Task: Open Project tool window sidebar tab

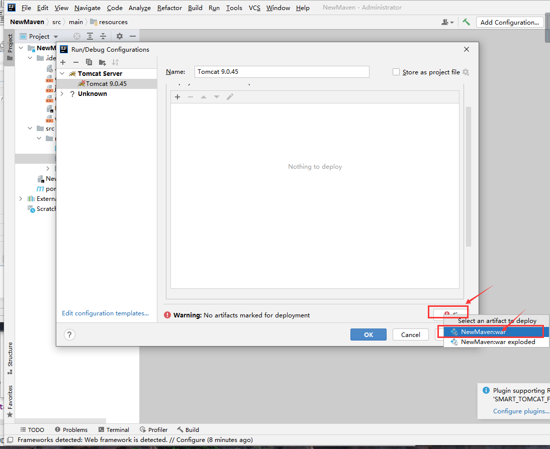Action: click(10, 47)
